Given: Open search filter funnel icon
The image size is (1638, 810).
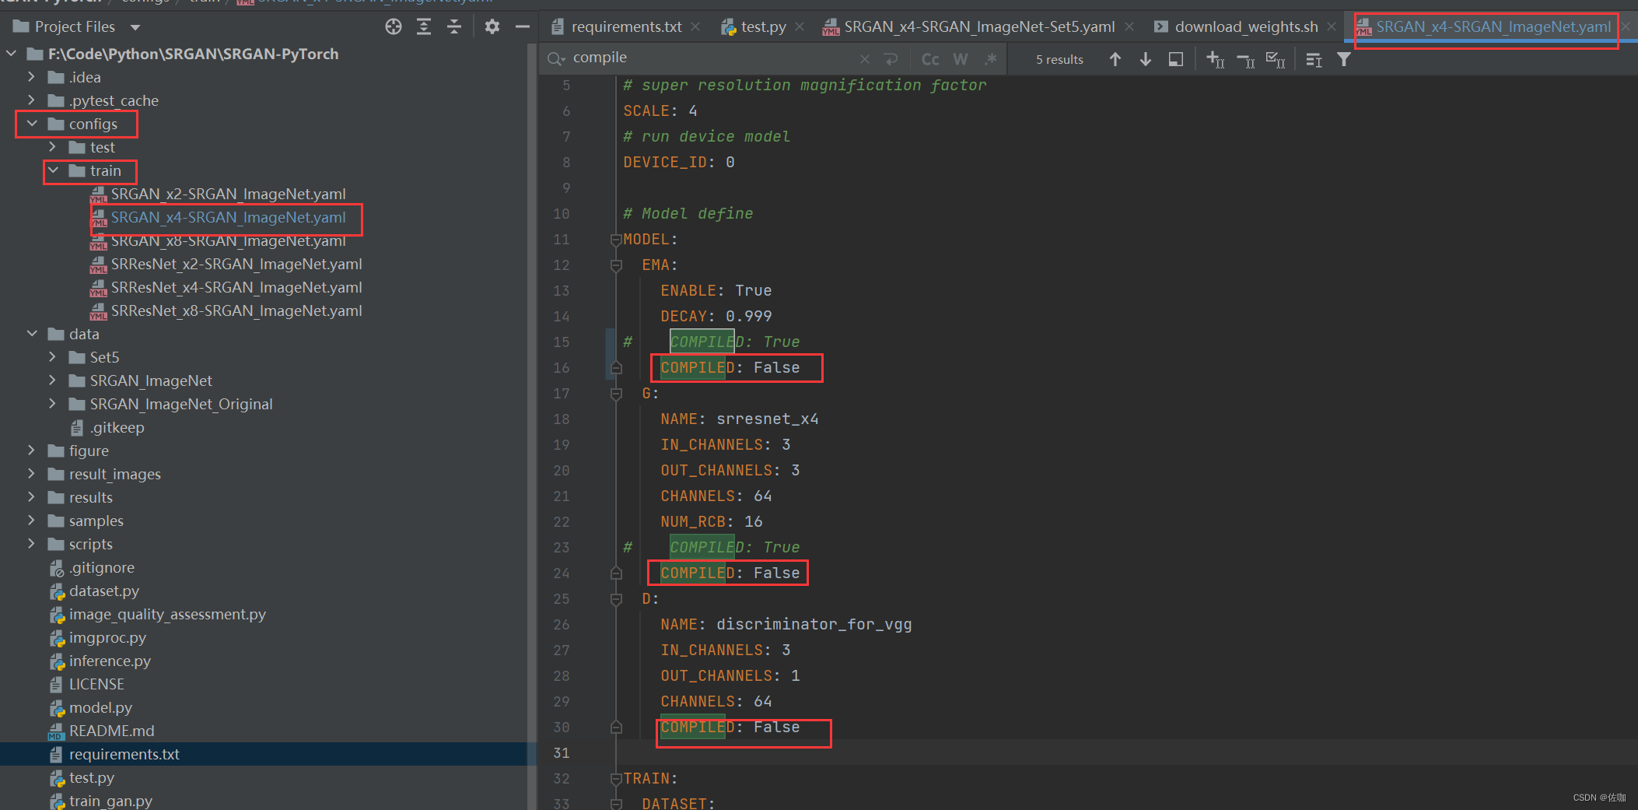Looking at the screenshot, I should (1344, 59).
